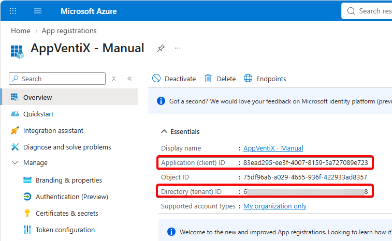Click the Branding & properties icon

tap(27, 180)
